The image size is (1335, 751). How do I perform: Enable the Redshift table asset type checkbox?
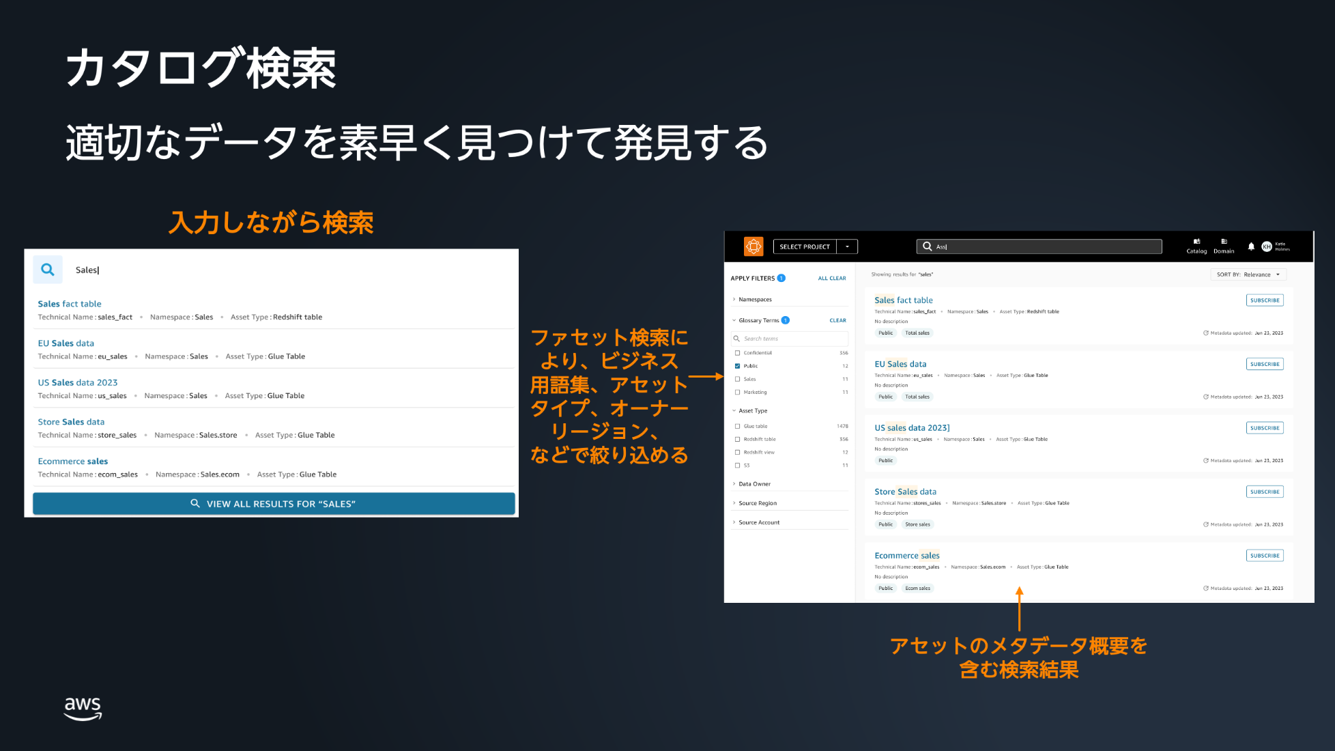point(737,439)
